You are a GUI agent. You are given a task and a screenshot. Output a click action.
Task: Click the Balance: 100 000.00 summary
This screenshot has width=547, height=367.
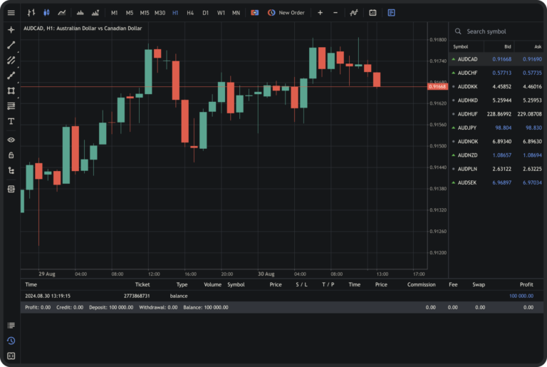click(x=206, y=307)
